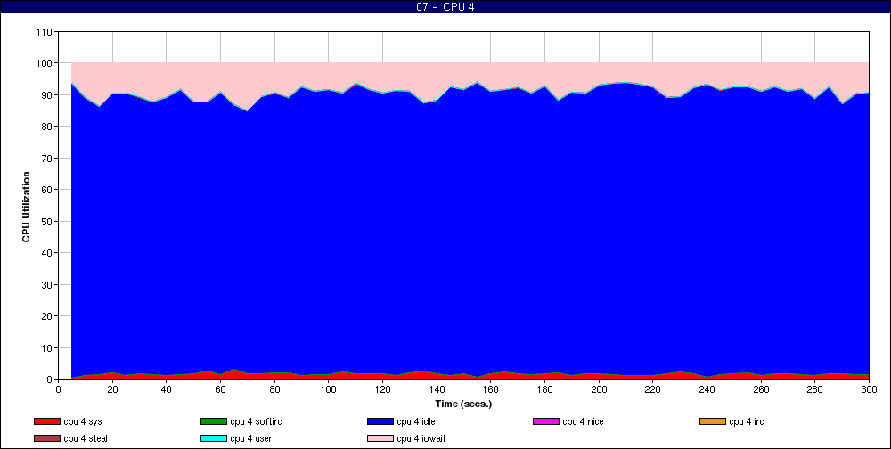This screenshot has width=891, height=449.
Task: Click the x-axis tick value 120
Action: tap(382, 389)
